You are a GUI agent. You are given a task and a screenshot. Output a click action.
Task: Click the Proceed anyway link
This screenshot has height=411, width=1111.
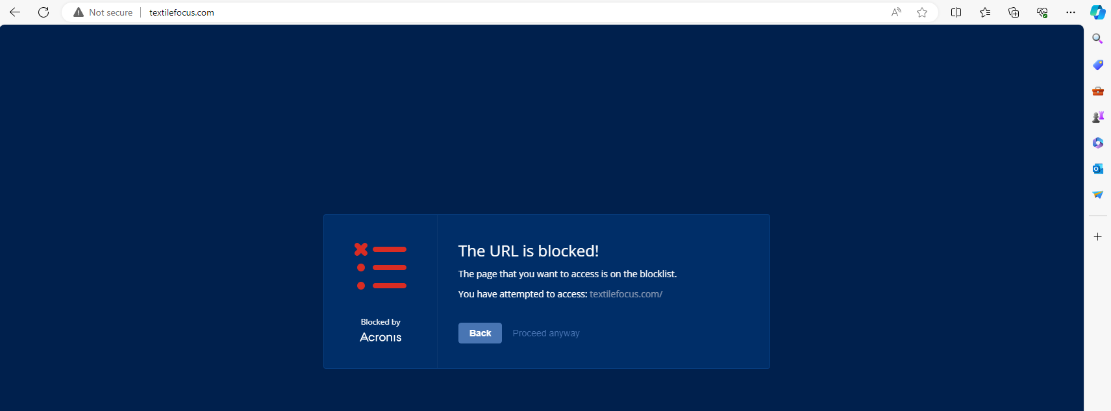[545, 333]
